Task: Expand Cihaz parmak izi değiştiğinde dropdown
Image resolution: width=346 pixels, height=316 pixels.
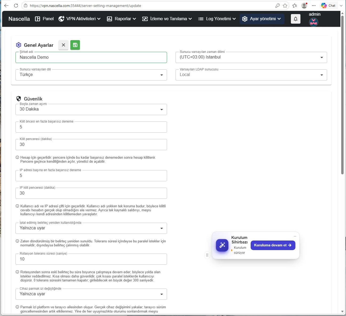Action: 91,294
